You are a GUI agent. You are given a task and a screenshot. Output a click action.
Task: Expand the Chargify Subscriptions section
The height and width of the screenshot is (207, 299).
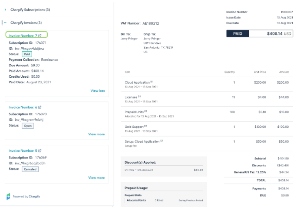click(6, 9)
